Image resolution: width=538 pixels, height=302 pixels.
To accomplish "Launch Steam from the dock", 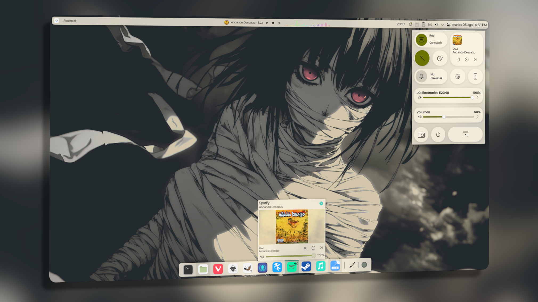I will click(x=306, y=266).
